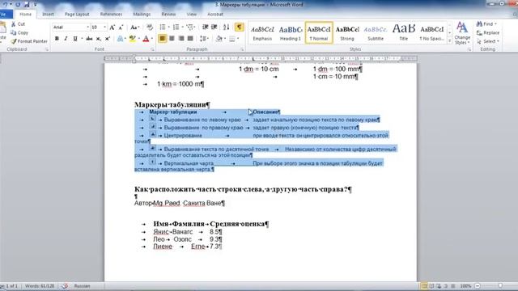518x291 pixels.
Task: Open the Text Effects tool
Action: tap(121, 39)
